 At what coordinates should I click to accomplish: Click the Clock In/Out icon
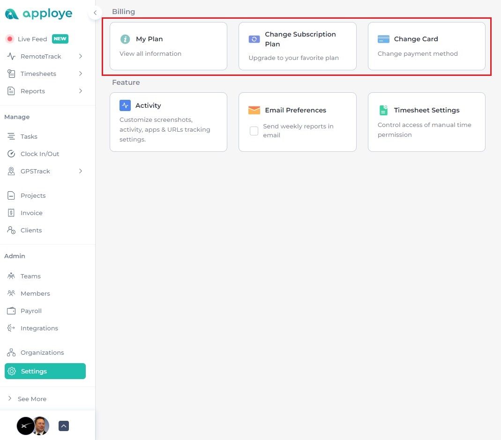tap(10, 154)
